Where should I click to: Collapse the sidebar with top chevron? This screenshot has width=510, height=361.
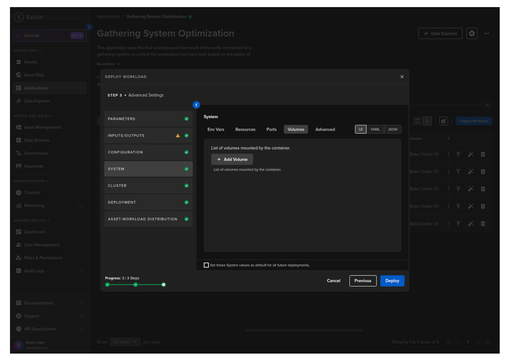[x=89, y=27]
